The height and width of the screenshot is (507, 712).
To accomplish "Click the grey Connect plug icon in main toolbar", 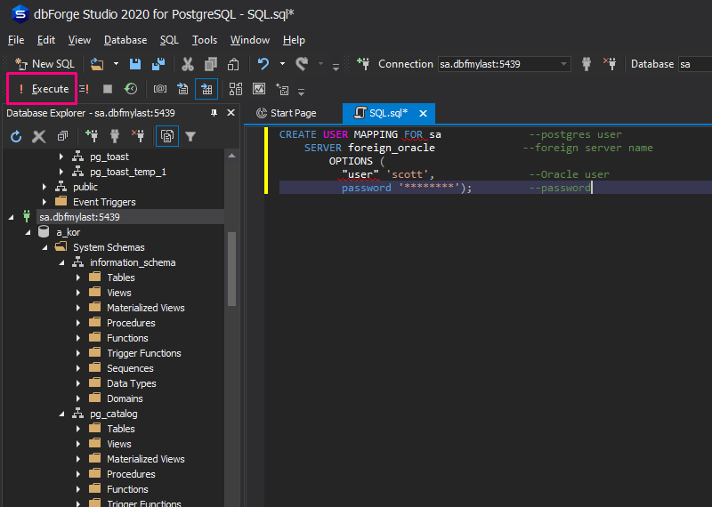I will tap(587, 64).
